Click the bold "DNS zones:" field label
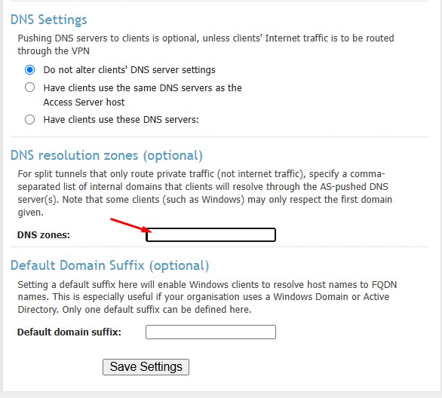The width and height of the screenshot is (442, 398). pyautogui.click(x=44, y=235)
